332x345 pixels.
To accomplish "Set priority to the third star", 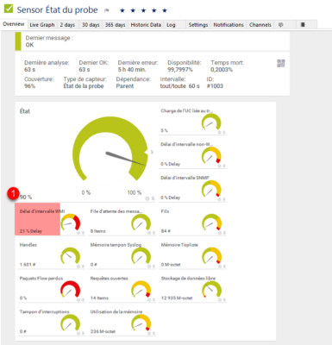I will [x=143, y=10].
